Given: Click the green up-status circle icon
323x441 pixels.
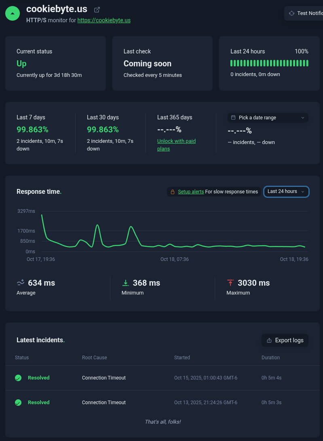Looking at the screenshot, I should click(x=13, y=13).
